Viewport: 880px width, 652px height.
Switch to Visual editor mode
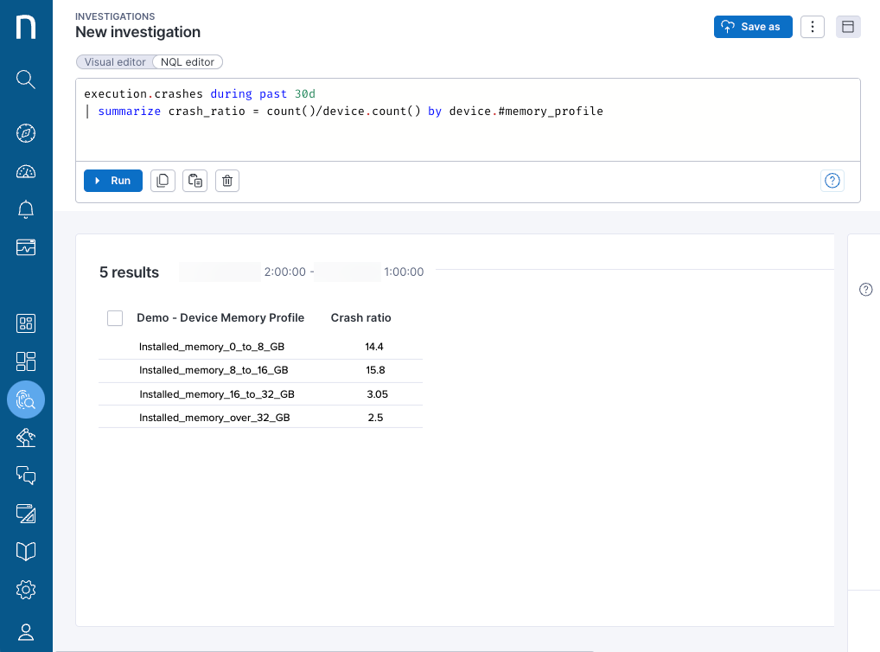[x=115, y=62]
